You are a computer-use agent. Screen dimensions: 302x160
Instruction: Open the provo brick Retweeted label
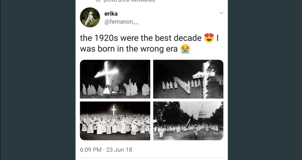click(129, 1)
